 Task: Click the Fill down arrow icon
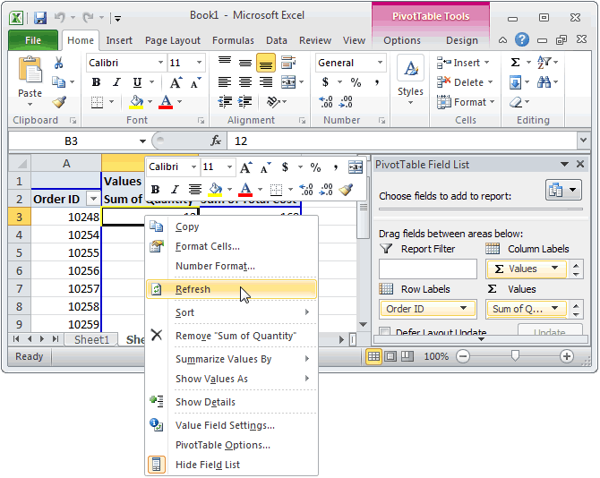[516, 82]
